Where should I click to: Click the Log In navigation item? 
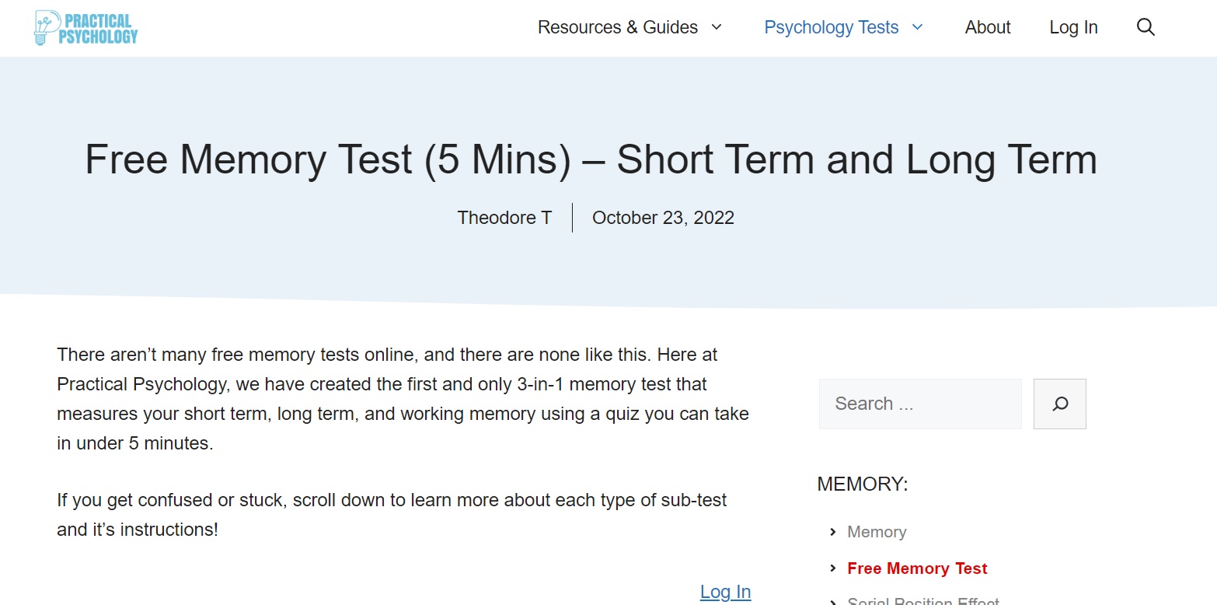tap(1073, 27)
